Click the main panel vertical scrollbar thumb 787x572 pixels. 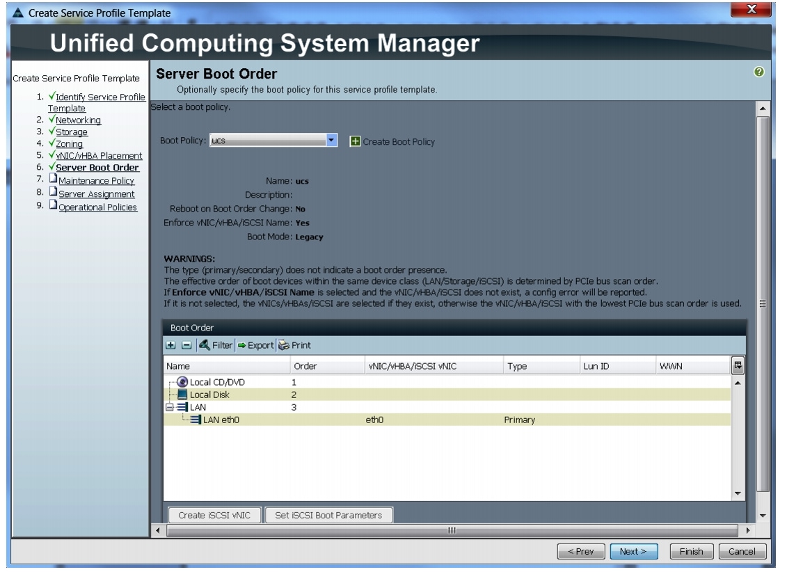click(x=763, y=304)
